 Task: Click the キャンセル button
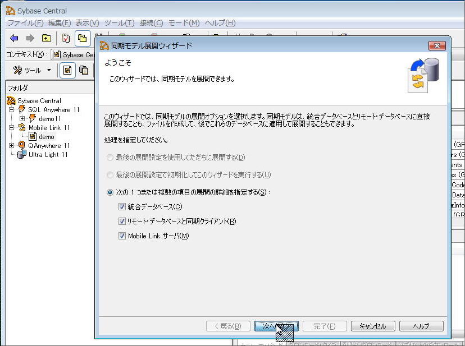pos(372,326)
